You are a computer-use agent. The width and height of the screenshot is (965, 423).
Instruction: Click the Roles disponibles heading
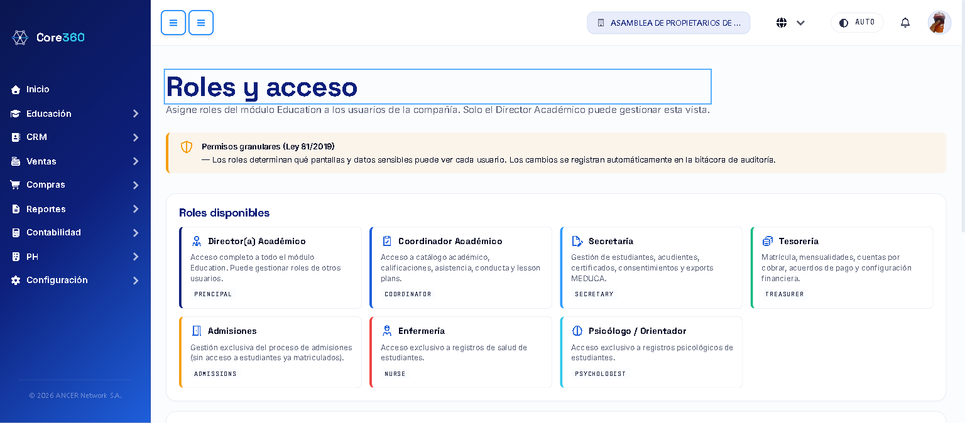pos(224,213)
